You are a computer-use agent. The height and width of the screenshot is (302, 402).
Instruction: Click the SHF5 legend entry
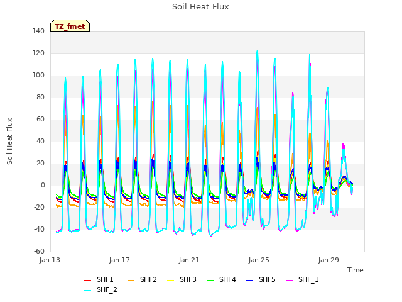click(261, 279)
